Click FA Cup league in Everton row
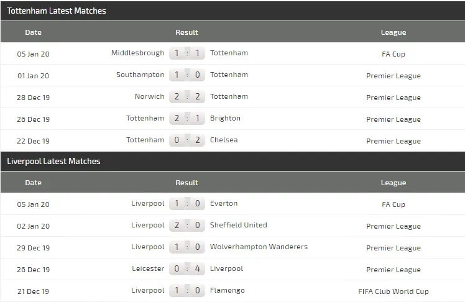This screenshot has width=465, height=302. (393, 204)
